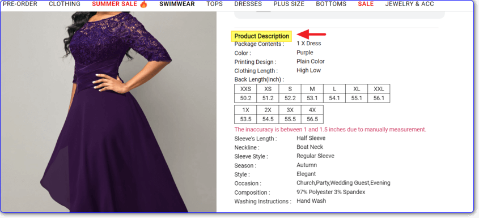Click the 'Occasion :' label
The width and height of the screenshot is (479, 218).
(x=248, y=183)
